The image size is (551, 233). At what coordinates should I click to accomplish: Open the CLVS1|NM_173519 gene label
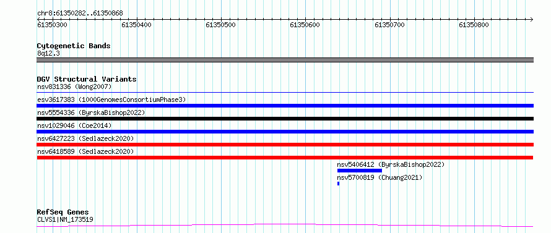point(65,220)
